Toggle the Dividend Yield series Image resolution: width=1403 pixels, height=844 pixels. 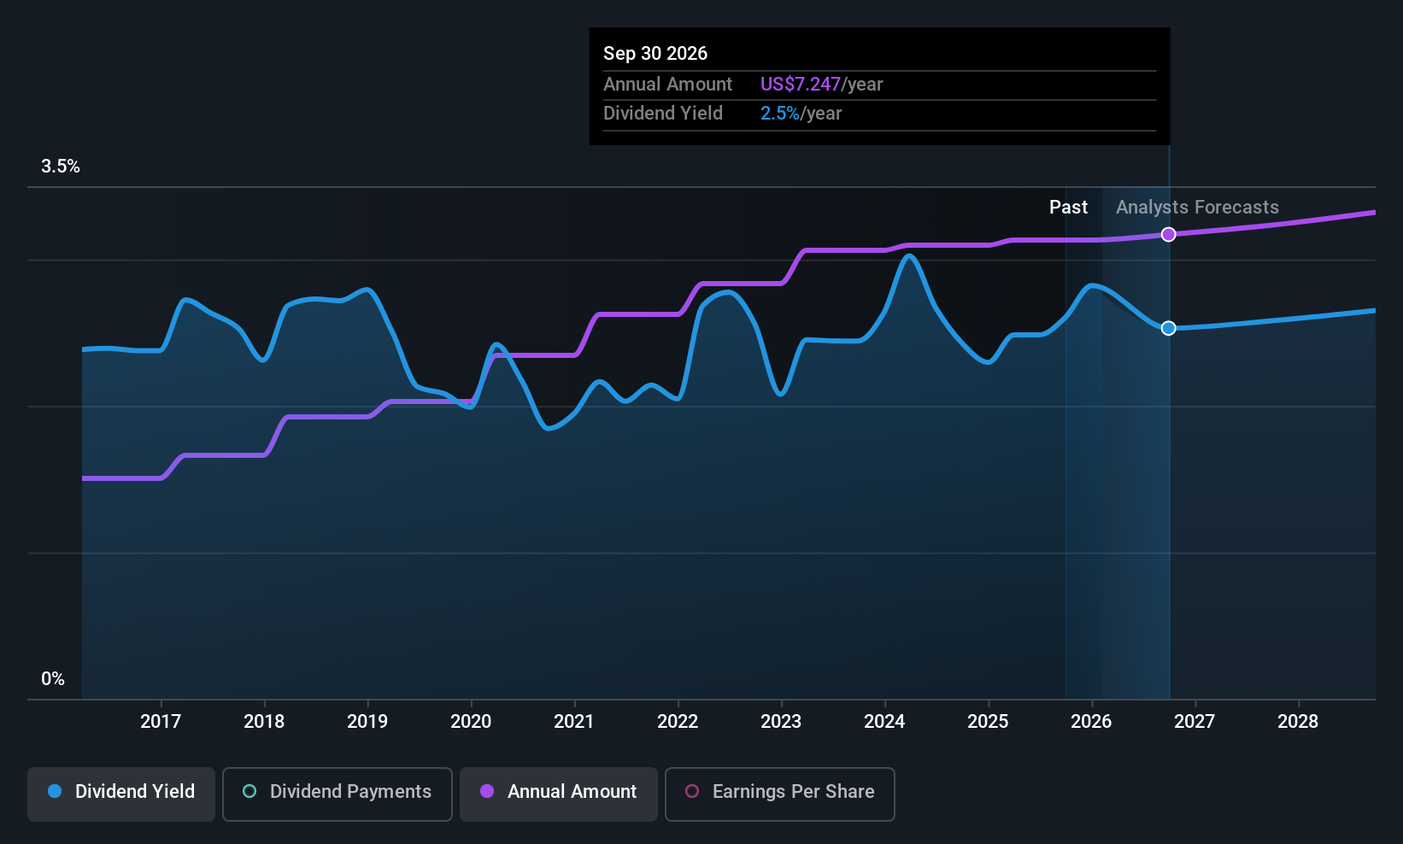click(x=121, y=794)
